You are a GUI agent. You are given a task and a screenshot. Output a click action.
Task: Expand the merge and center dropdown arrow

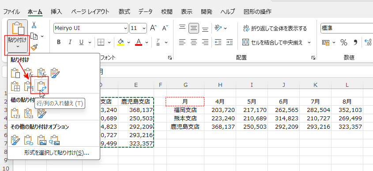309,42
